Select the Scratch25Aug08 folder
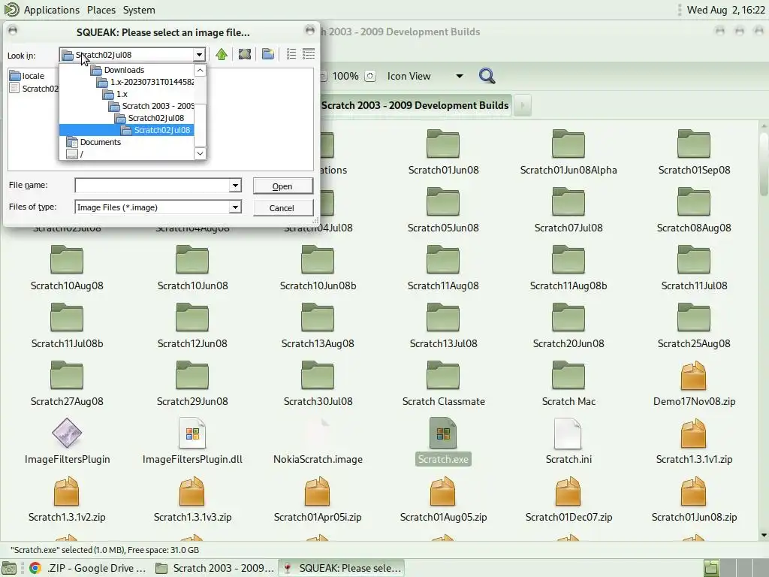 694,326
